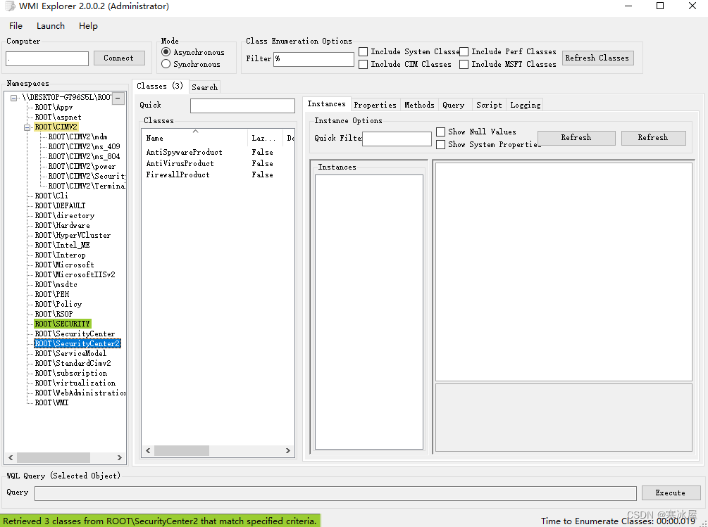The height and width of the screenshot is (527, 708).
Task: Select ROOT\CIMV2 namespace
Action: (x=56, y=127)
